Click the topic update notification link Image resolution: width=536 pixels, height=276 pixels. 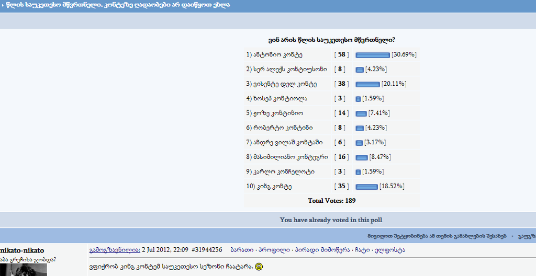(x=437, y=236)
